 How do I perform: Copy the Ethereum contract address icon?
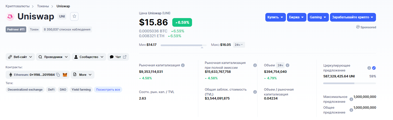tap(58, 75)
